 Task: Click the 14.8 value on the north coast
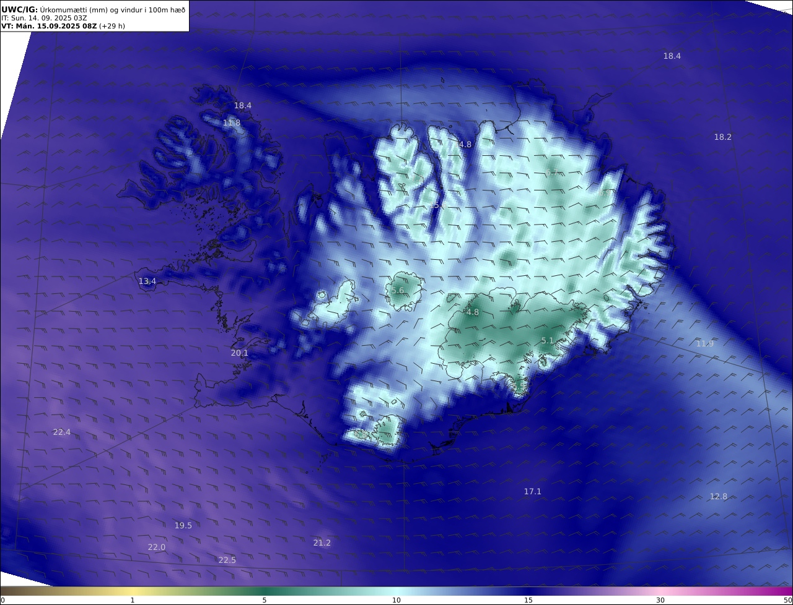click(463, 145)
